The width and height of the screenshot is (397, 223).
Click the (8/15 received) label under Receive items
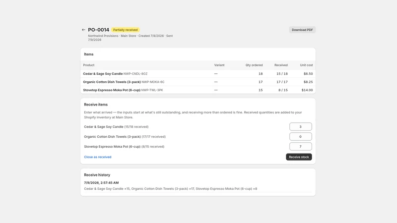pos(153,146)
